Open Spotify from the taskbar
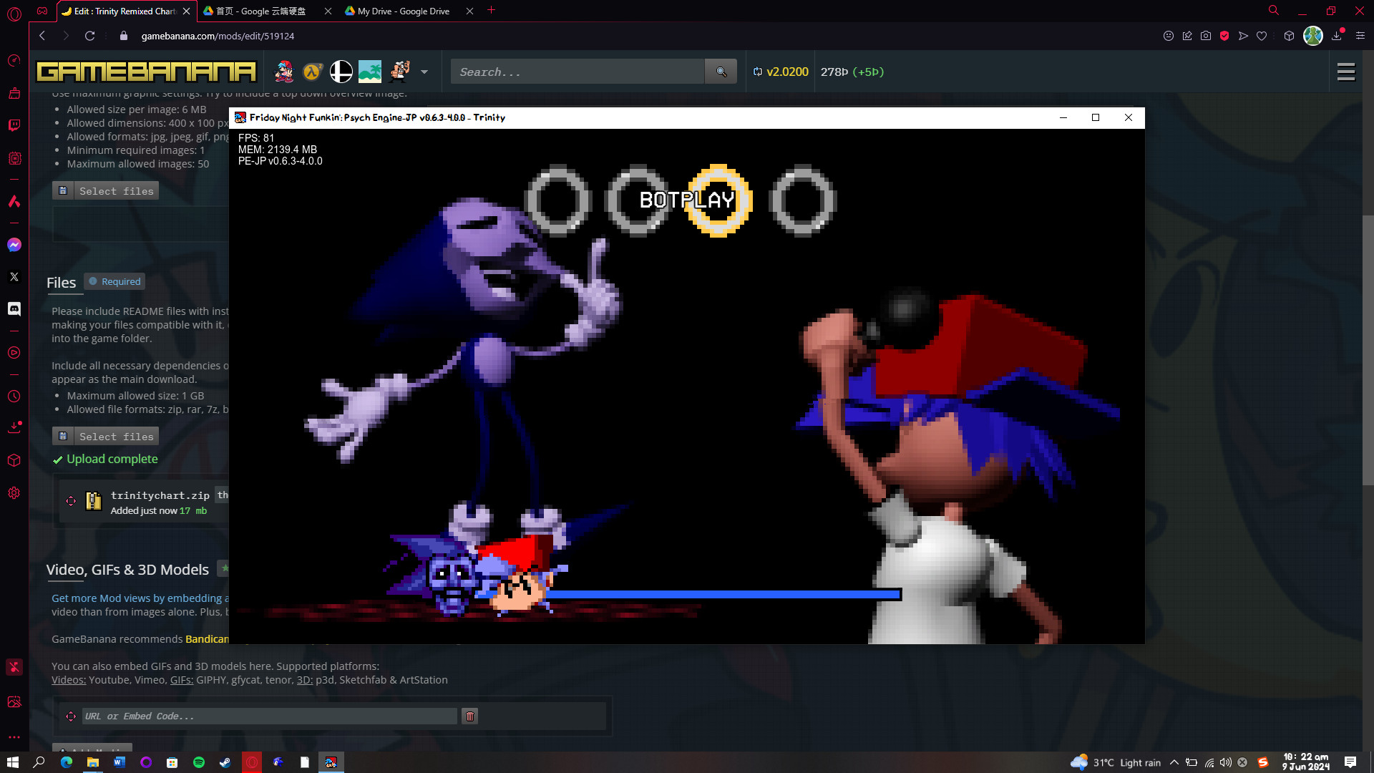 tap(199, 762)
